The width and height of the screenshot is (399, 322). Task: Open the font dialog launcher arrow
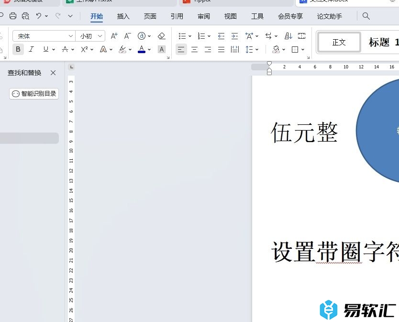point(168,58)
